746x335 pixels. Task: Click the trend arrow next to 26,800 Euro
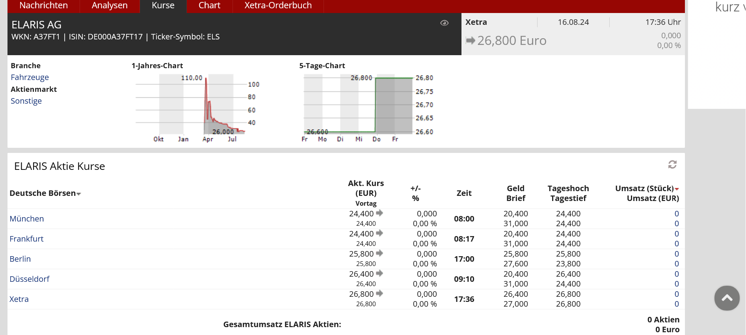471,40
